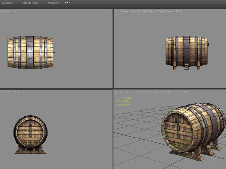Click the yellow Total statistics header
This screenshot has width=226, height=169.
click(x=128, y=98)
